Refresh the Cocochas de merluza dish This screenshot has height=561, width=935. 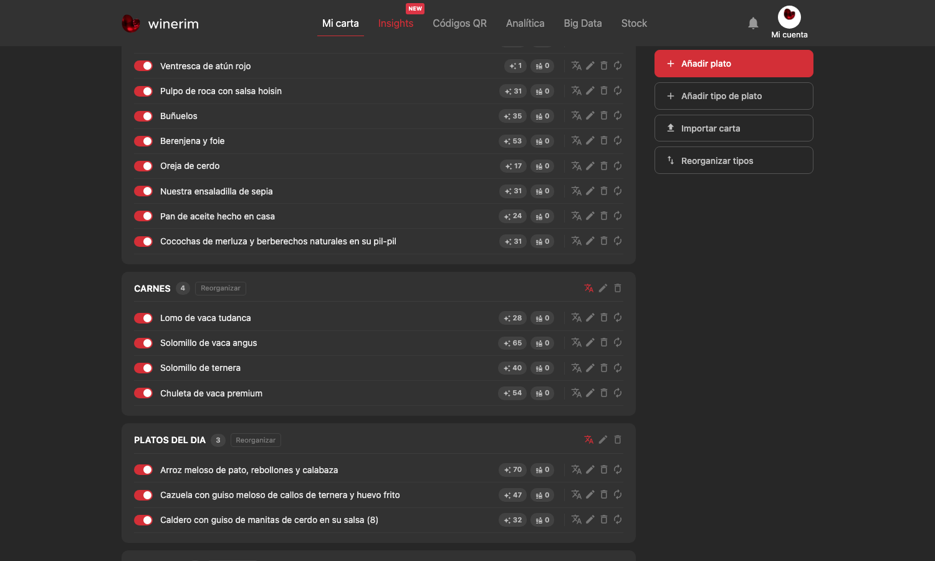tap(618, 241)
